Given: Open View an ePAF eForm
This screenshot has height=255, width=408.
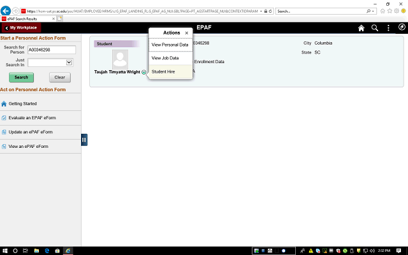Looking at the screenshot, I should pyautogui.click(x=41, y=147).
